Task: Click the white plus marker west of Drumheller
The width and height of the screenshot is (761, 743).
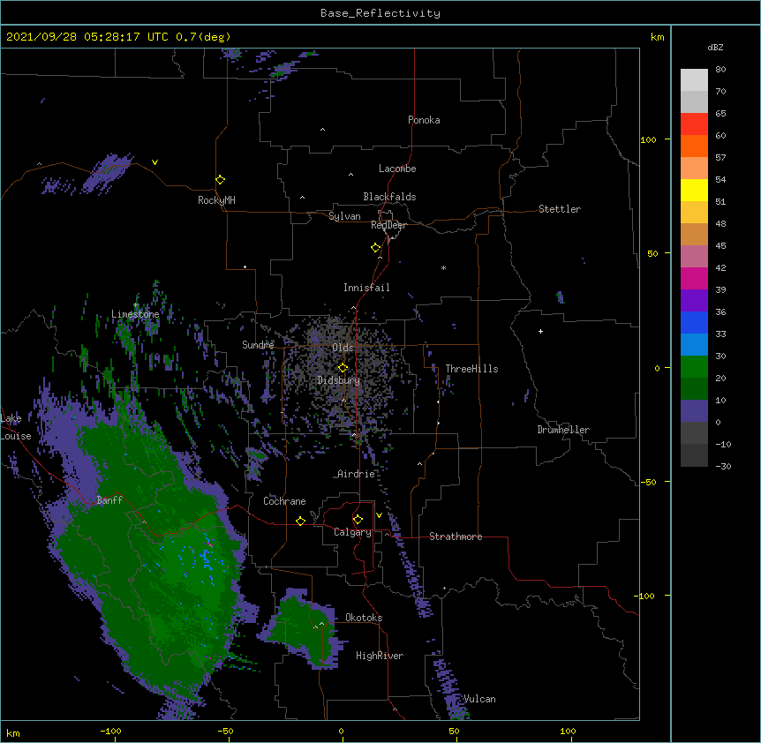Action: [540, 331]
